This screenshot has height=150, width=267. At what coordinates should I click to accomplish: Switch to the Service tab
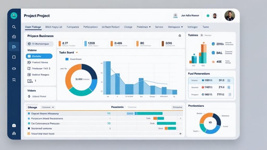159,27
